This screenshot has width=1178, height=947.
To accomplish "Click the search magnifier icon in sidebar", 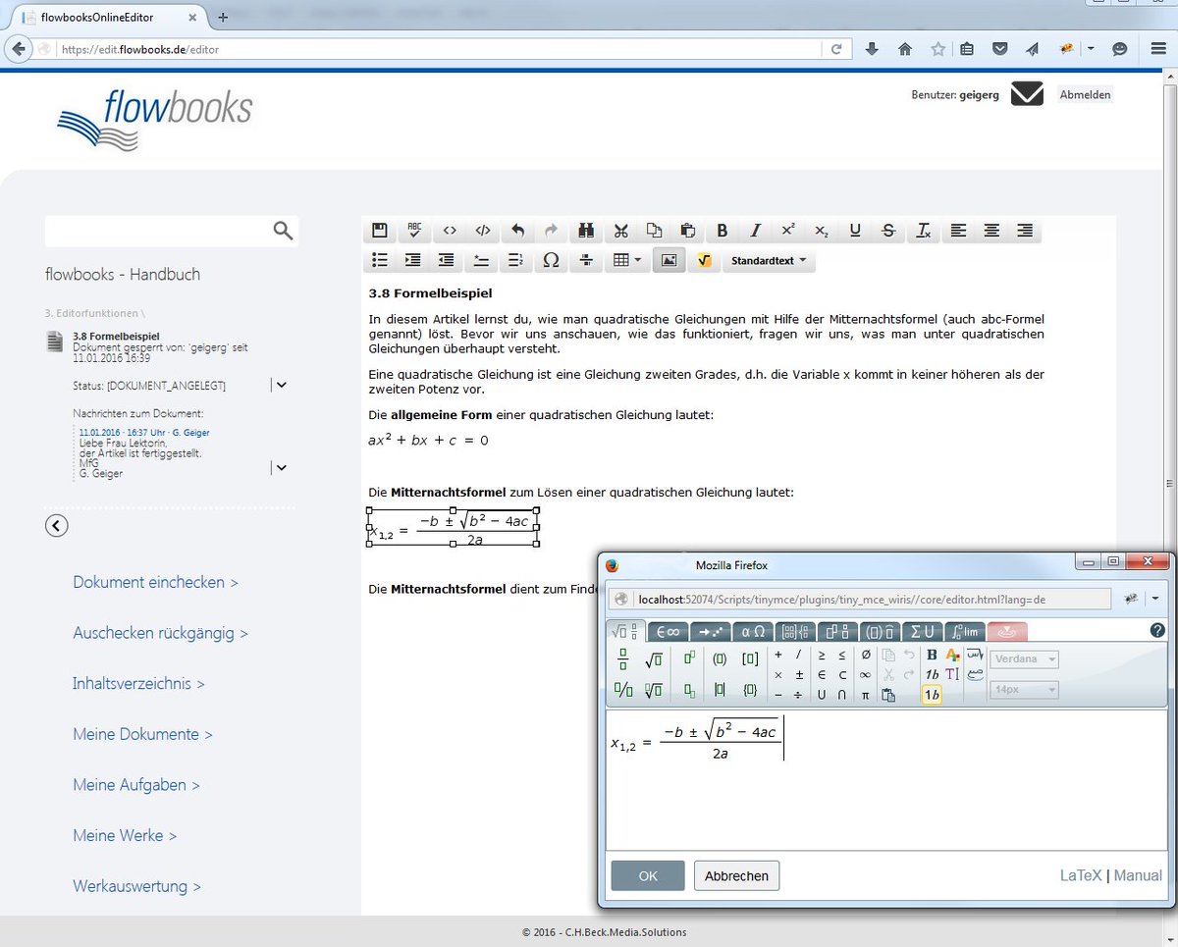I will [x=283, y=231].
